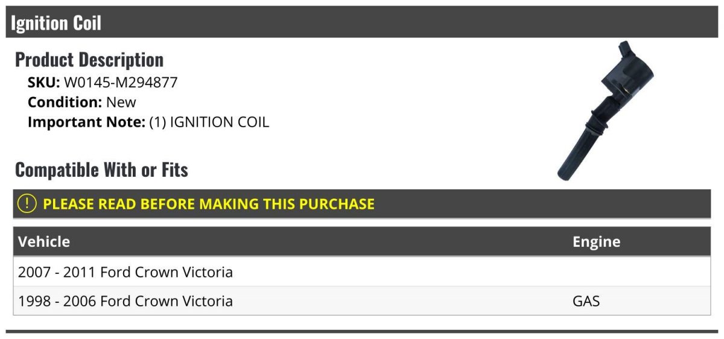
Task: Click the Important Note (1) IGNITION COIL text
Action: click(148, 122)
